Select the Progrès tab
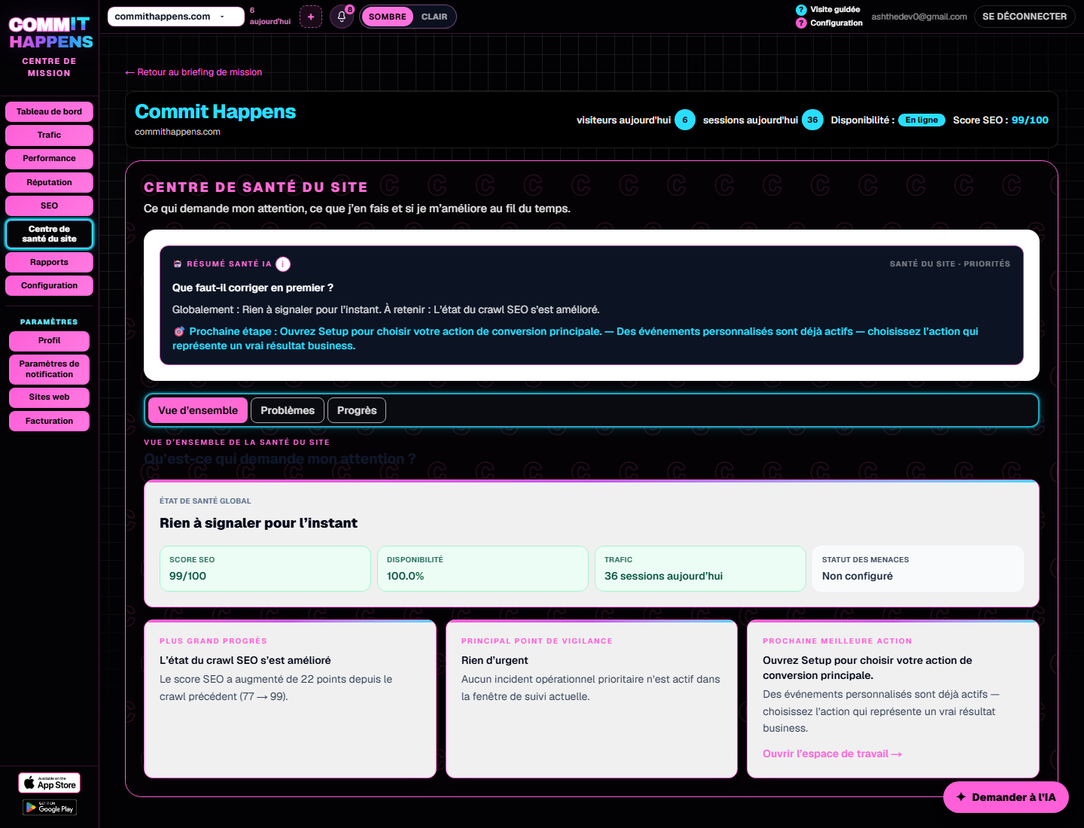This screenshot has height=828, width=1084. coord(357,410)
